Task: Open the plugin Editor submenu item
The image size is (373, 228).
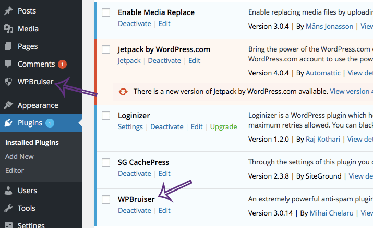Action: (x=15, y=170)
